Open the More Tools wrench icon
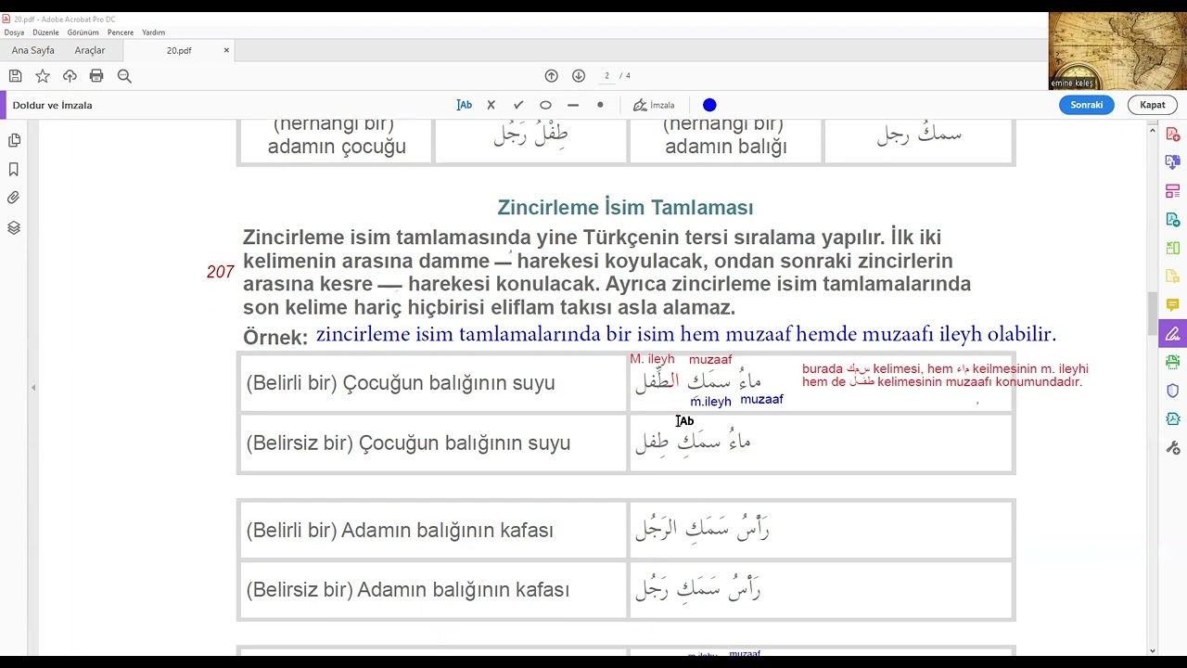 click(x=1173, y=447)
